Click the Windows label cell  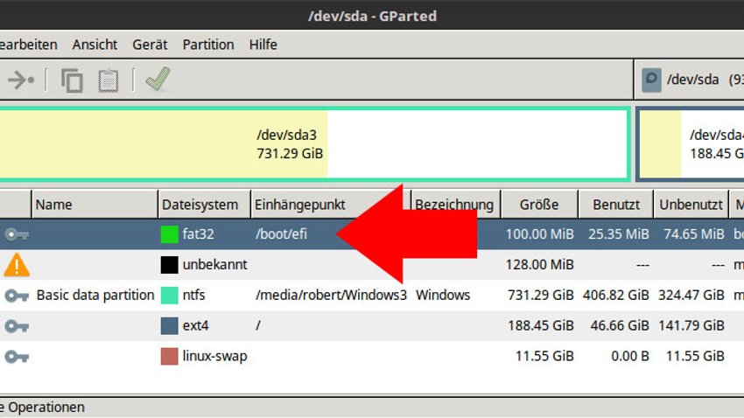click(443, 296)
